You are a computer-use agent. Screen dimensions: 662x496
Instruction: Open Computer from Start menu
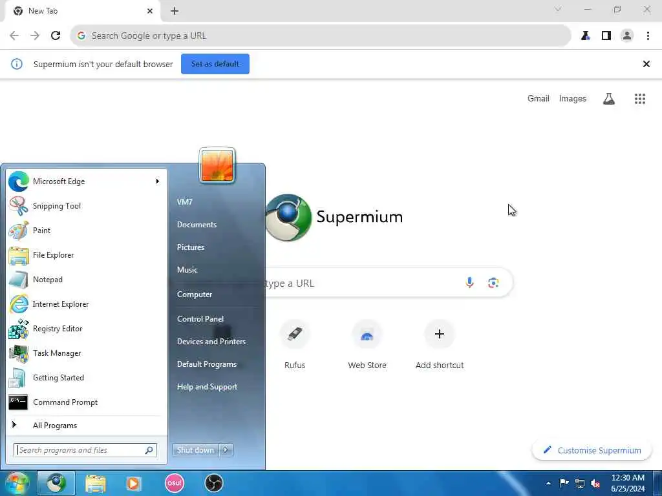tap(194, 294)
